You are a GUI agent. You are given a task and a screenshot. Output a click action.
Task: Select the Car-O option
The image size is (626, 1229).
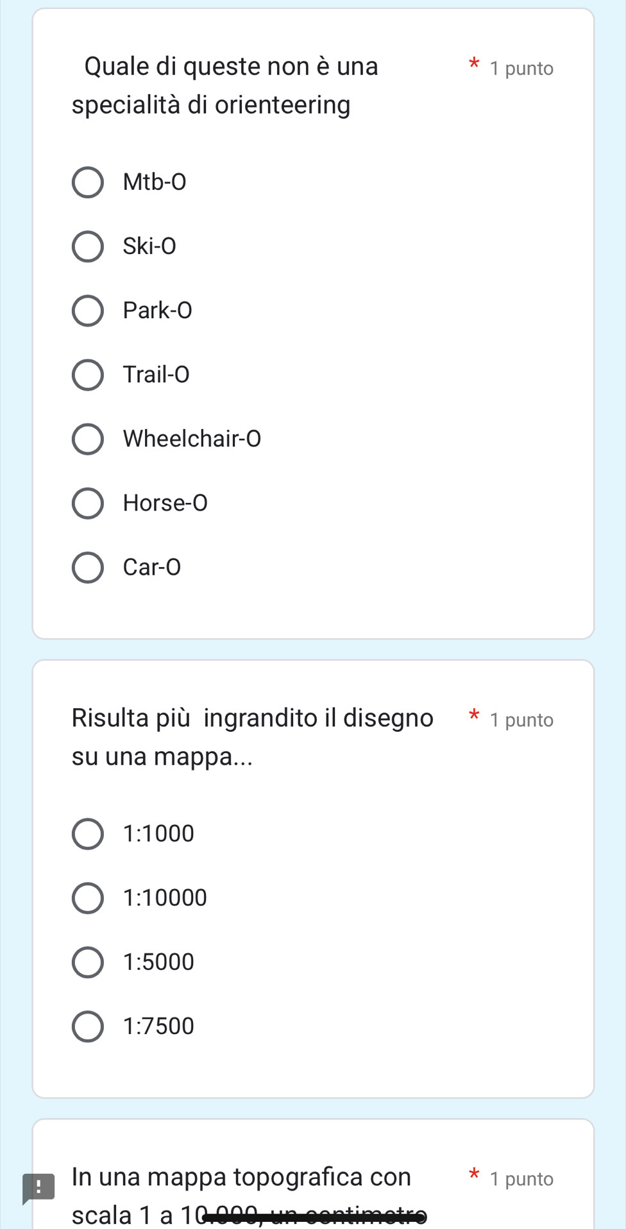(87, 567)
